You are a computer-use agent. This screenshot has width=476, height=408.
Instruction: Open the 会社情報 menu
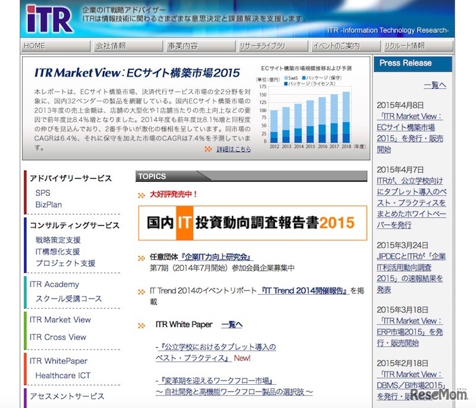(x=128, y=46)
